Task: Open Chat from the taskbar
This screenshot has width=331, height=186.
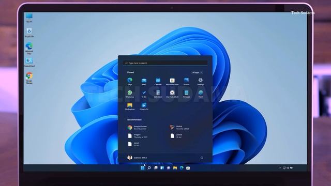Action: [x=169, y=168]
